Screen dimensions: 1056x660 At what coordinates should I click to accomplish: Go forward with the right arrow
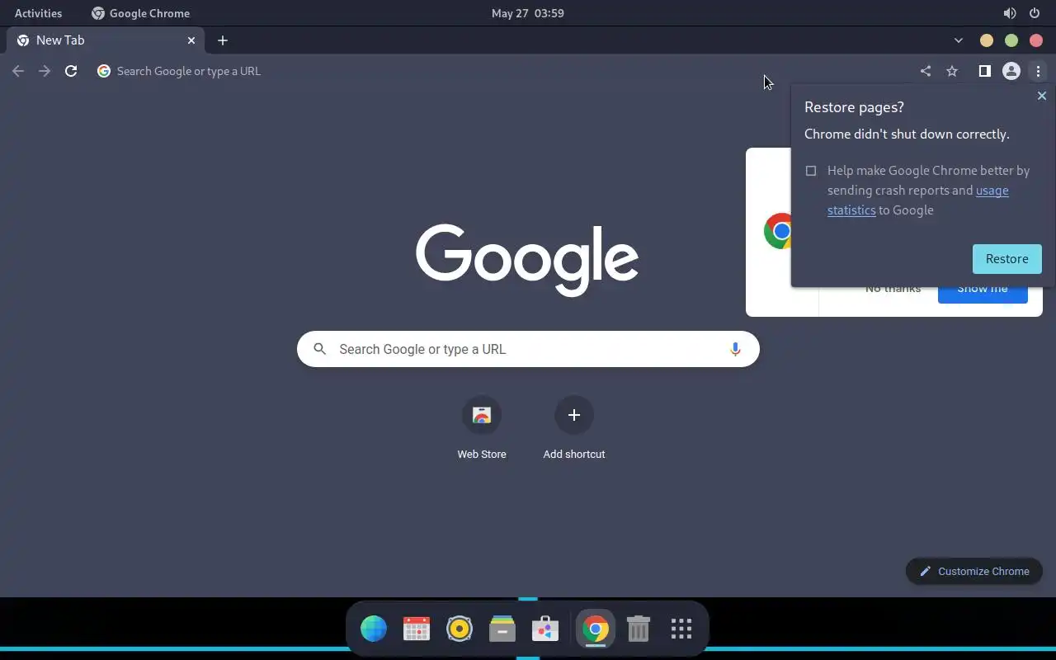click(x=45, y=71)
